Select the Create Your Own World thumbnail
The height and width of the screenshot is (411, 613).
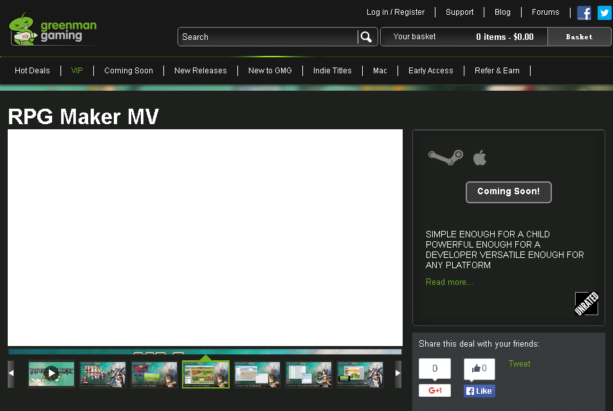[206, 374]
